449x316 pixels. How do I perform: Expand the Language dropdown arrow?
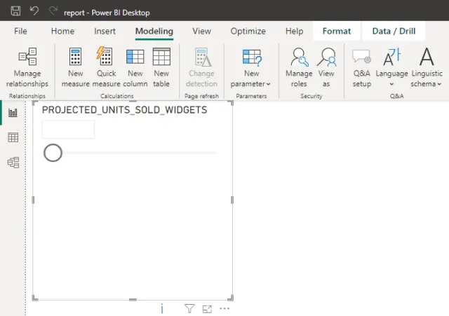391,84
